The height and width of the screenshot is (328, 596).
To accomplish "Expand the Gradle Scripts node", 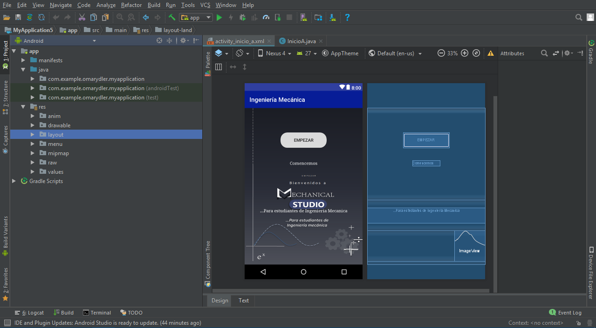I will click(x=14, y=181).
